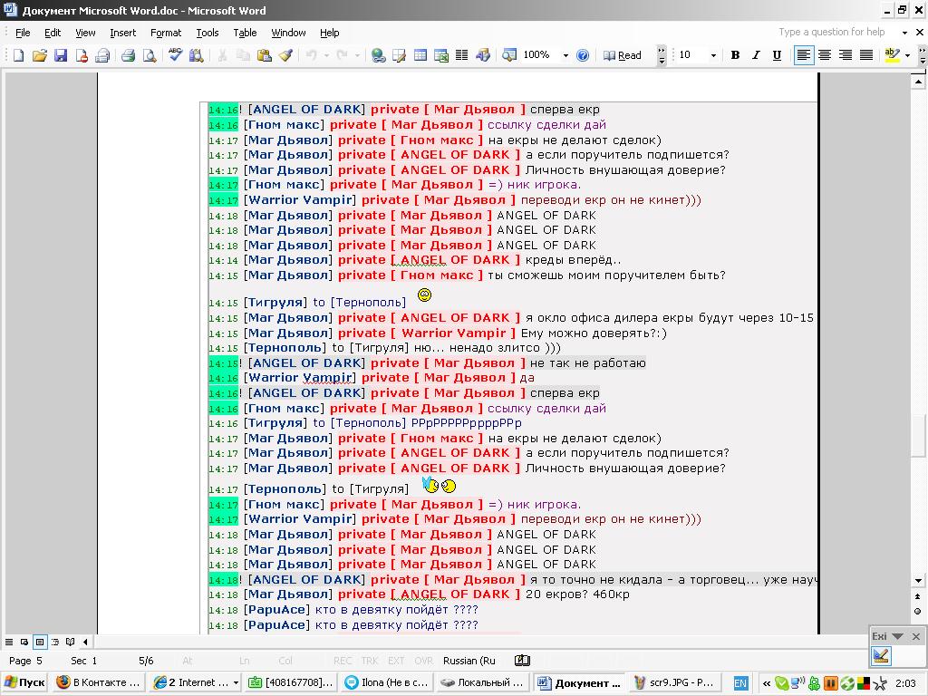Switch to the Локальный taskbar window
The height and width of the screenshot is (696, 928).
coord(483,682)
